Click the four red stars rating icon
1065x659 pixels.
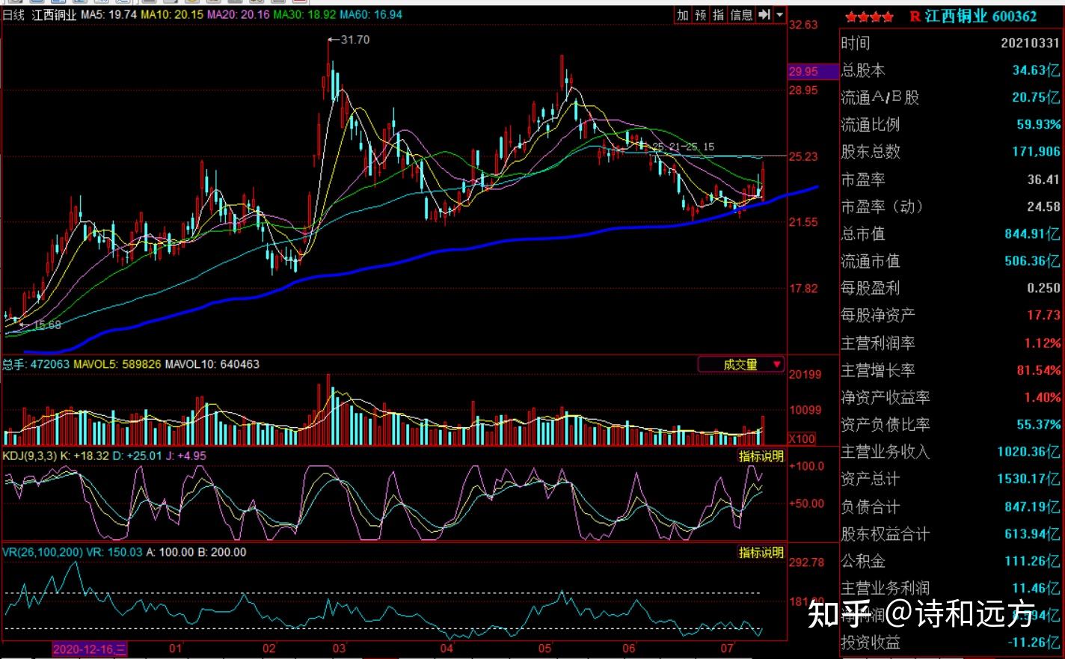point(869,16)
